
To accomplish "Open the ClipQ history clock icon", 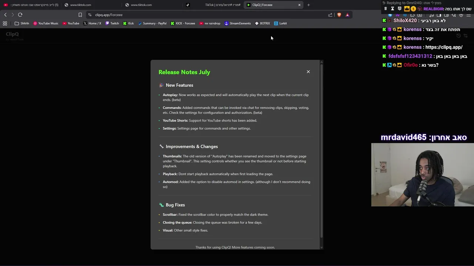I will (458, 36).
